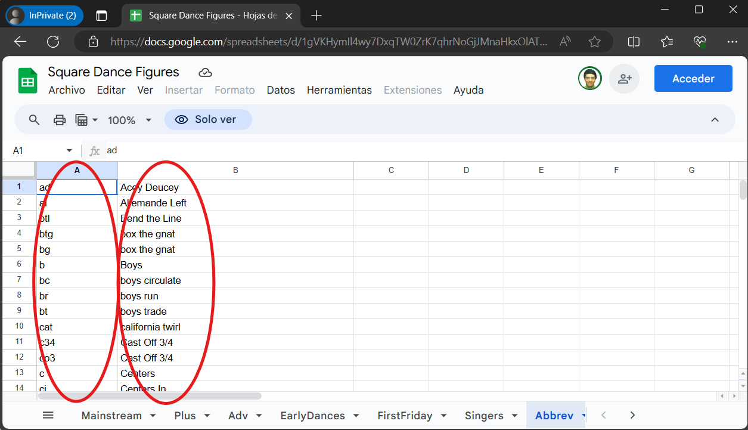Open Adv sheet tab dropdown arrow
The image size is (748, 430).
point(259,416)
